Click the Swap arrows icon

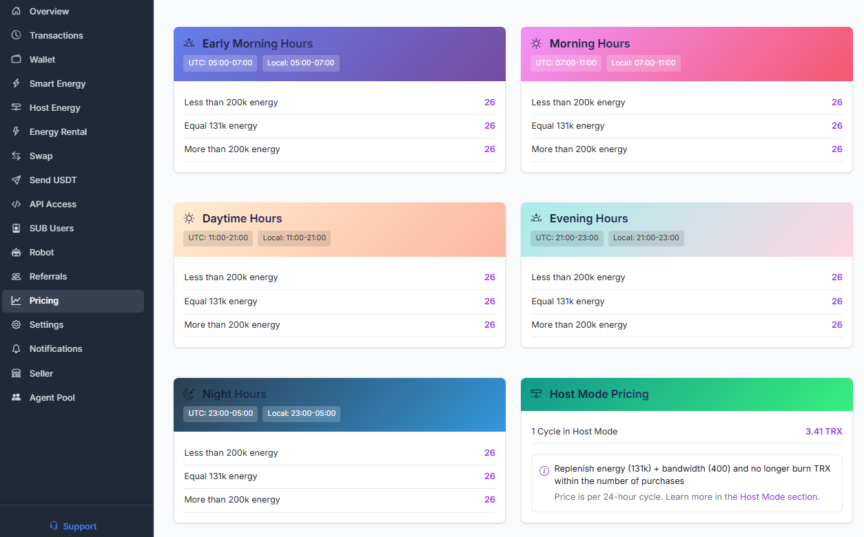(17, 156)
